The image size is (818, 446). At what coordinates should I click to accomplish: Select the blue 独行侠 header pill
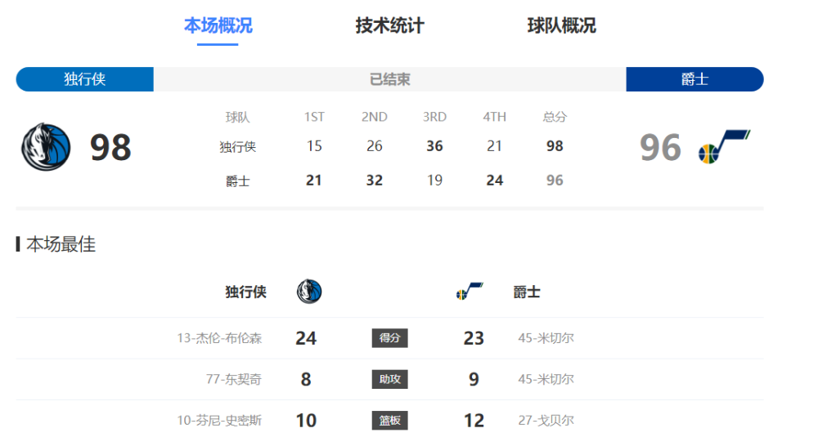click(84, 79)
